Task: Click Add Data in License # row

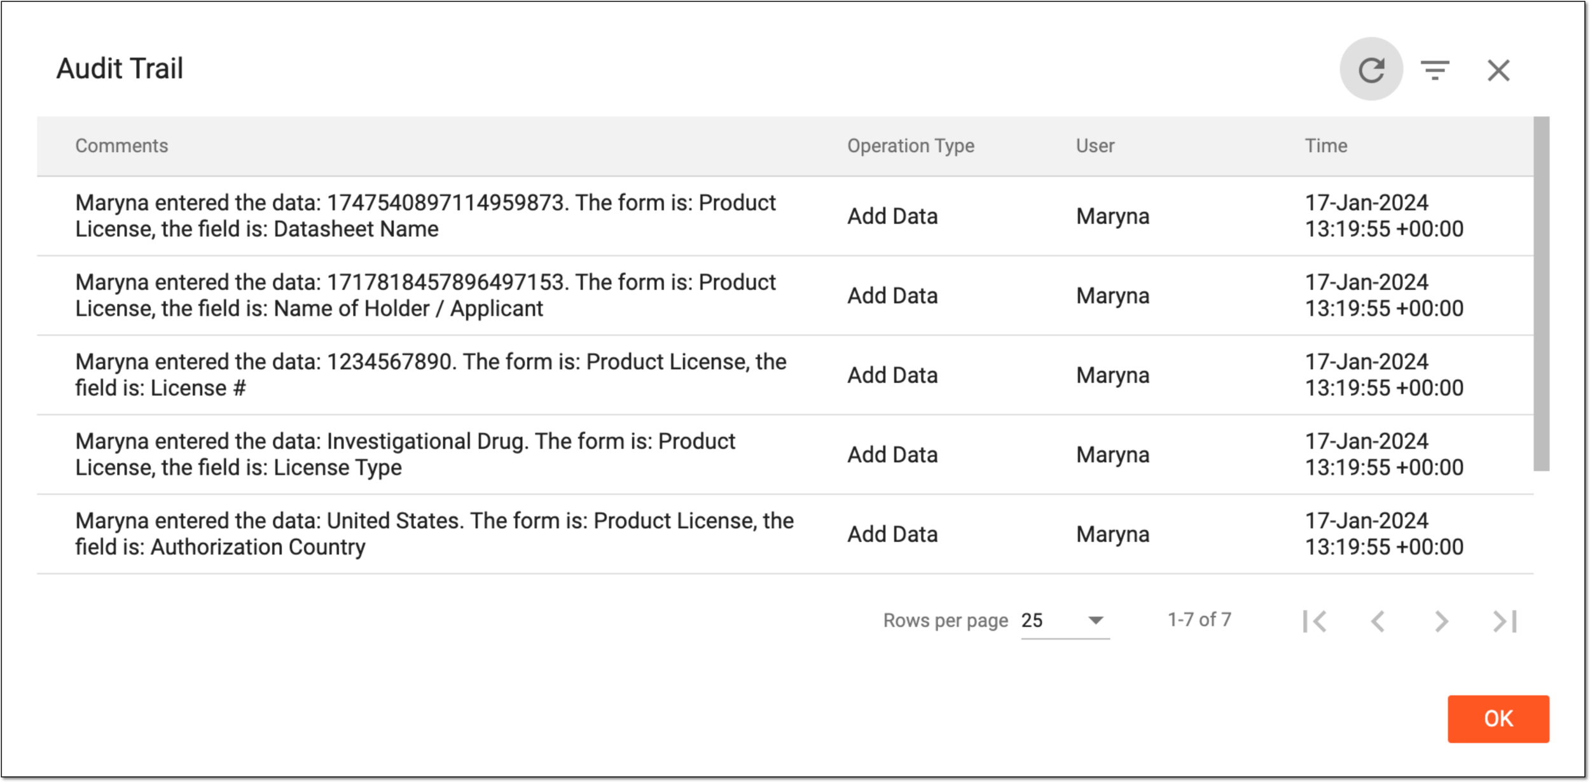Action: pyautogui.click(x=892, y=375)
